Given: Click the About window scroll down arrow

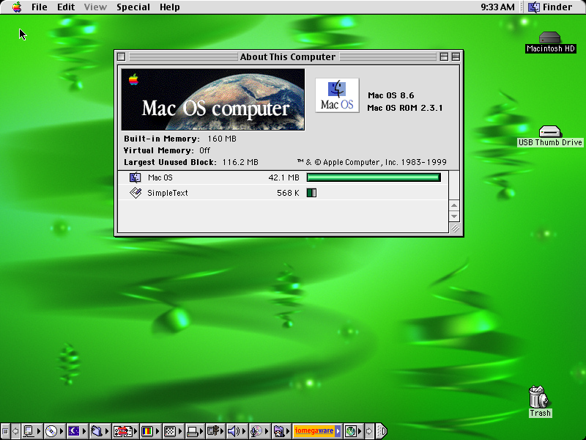Looking at the screenshot, I should tap(454, 216).
